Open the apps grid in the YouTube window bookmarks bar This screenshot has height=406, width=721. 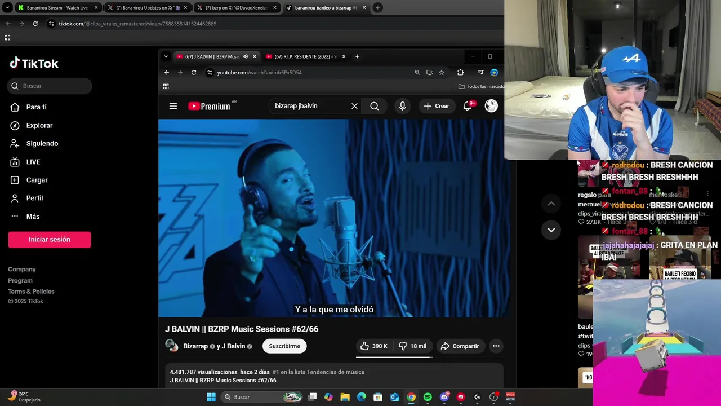(166, 86)
